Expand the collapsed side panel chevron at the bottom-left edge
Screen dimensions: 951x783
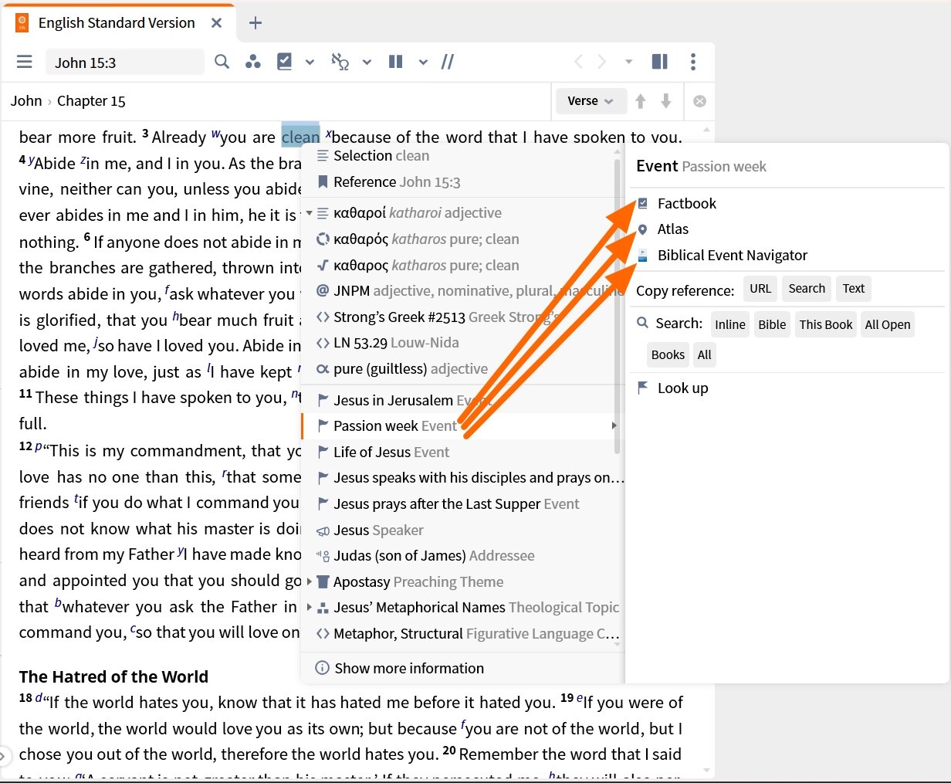coord(3,756)
